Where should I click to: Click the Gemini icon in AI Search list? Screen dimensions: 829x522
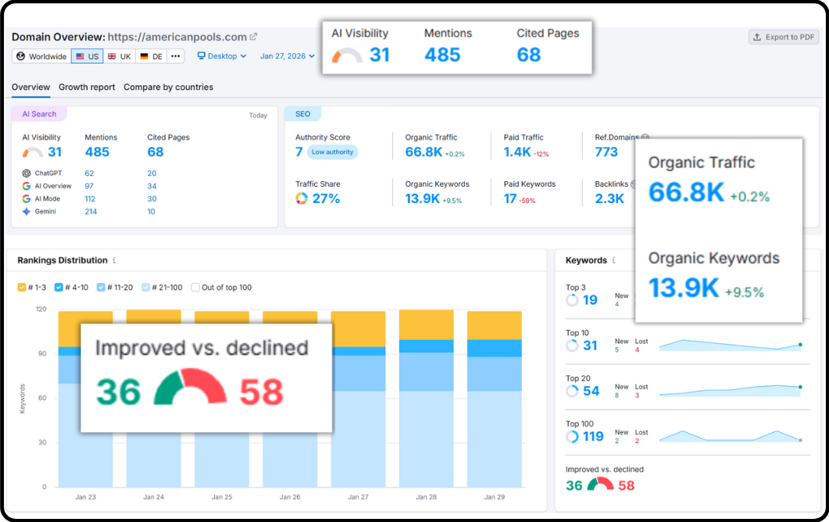coord(27,210)
